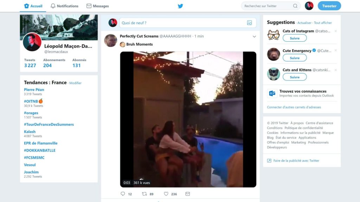Viewport: 360px width, 202px height.
Task: Open the profile avatar menu in header
Action: [x=309, y=6]
